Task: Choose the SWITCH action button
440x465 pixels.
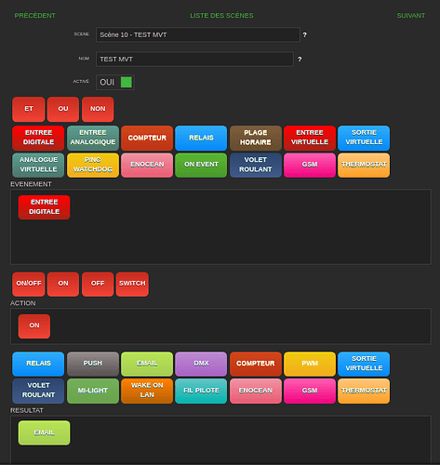Action: click(x=132, y=284)
